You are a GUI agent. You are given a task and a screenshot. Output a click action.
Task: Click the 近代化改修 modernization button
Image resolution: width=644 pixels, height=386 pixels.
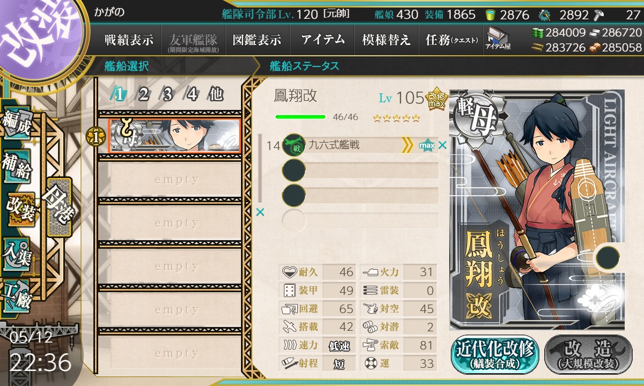495,355
